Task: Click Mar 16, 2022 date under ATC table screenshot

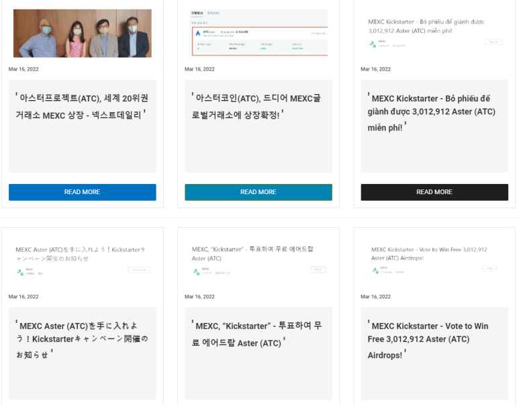Action: (199, 69)
